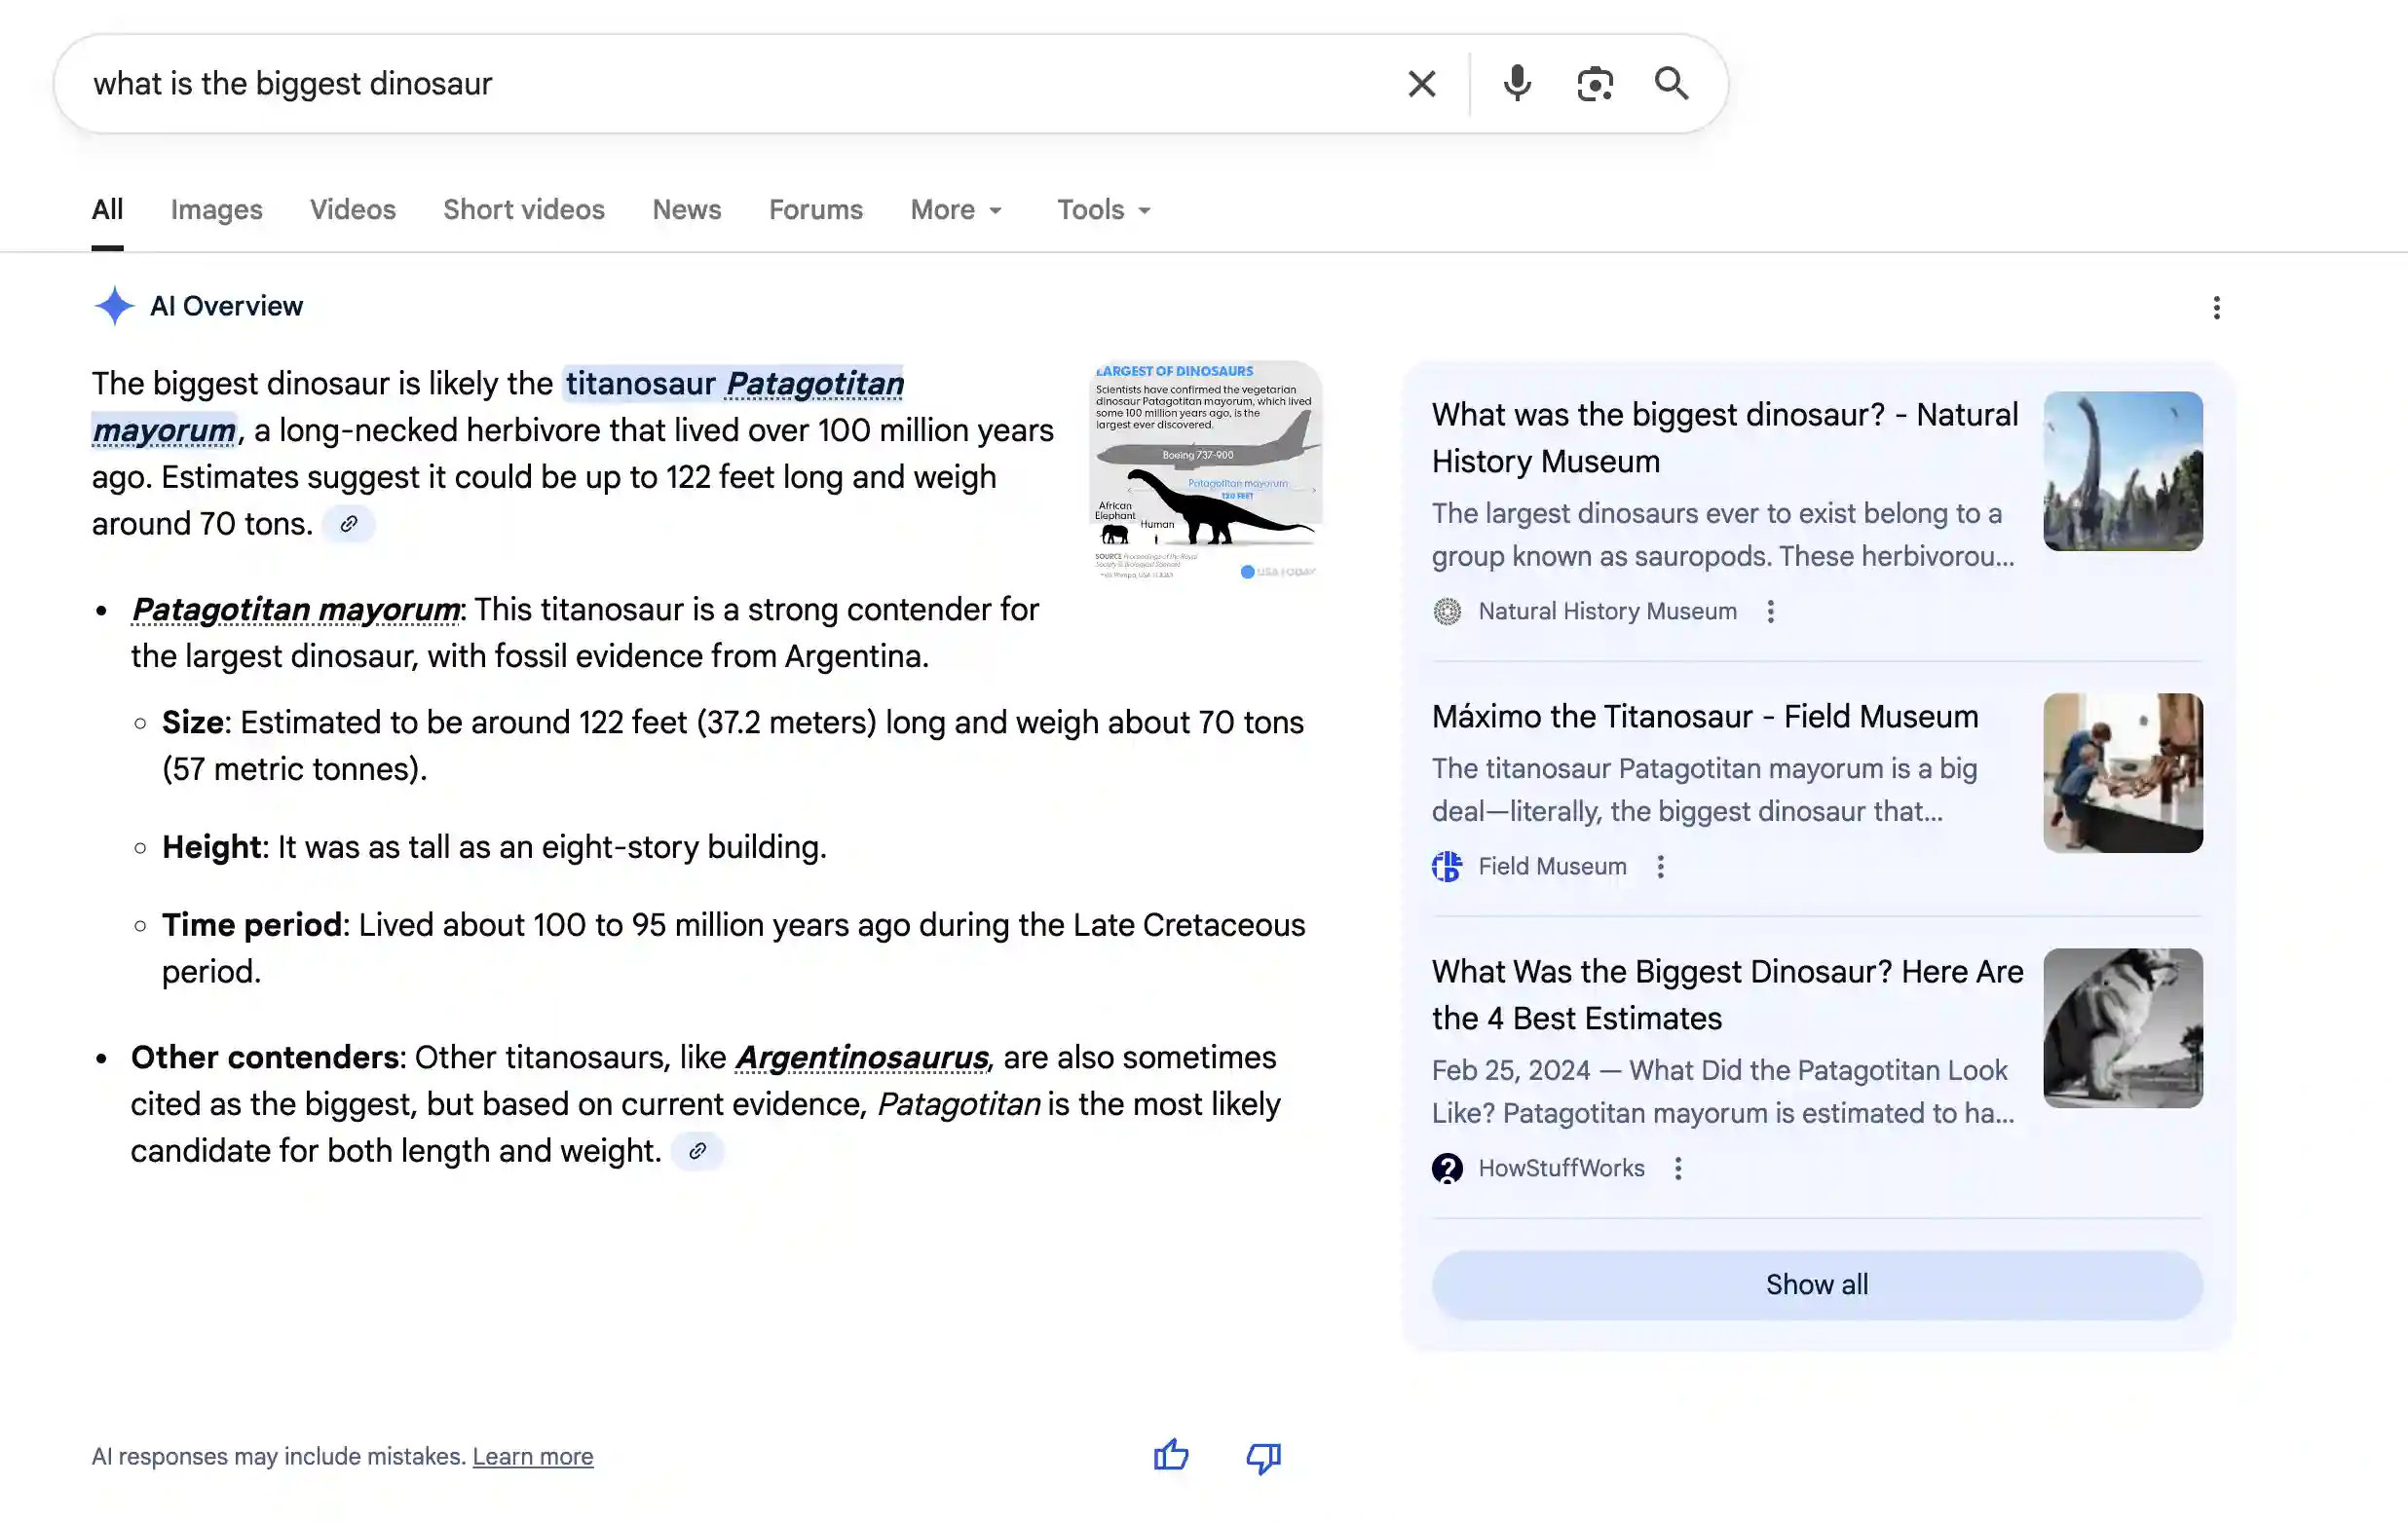The width and height of the screenshot is (2408, 1523).
Task: Switch to the All results tab
Action: (x=107, y=210)
